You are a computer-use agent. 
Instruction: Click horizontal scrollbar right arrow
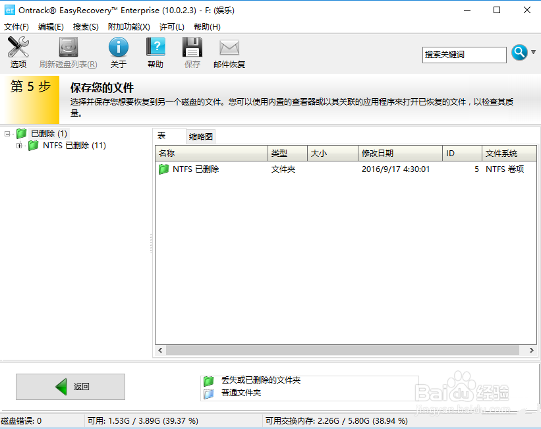pyautogui.click(x=532, y=351)
